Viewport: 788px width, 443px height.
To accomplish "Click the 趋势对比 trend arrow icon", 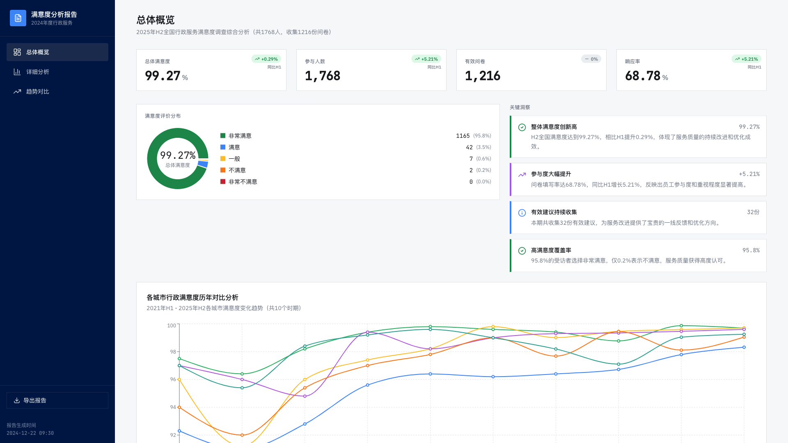I will pos(17,91).
